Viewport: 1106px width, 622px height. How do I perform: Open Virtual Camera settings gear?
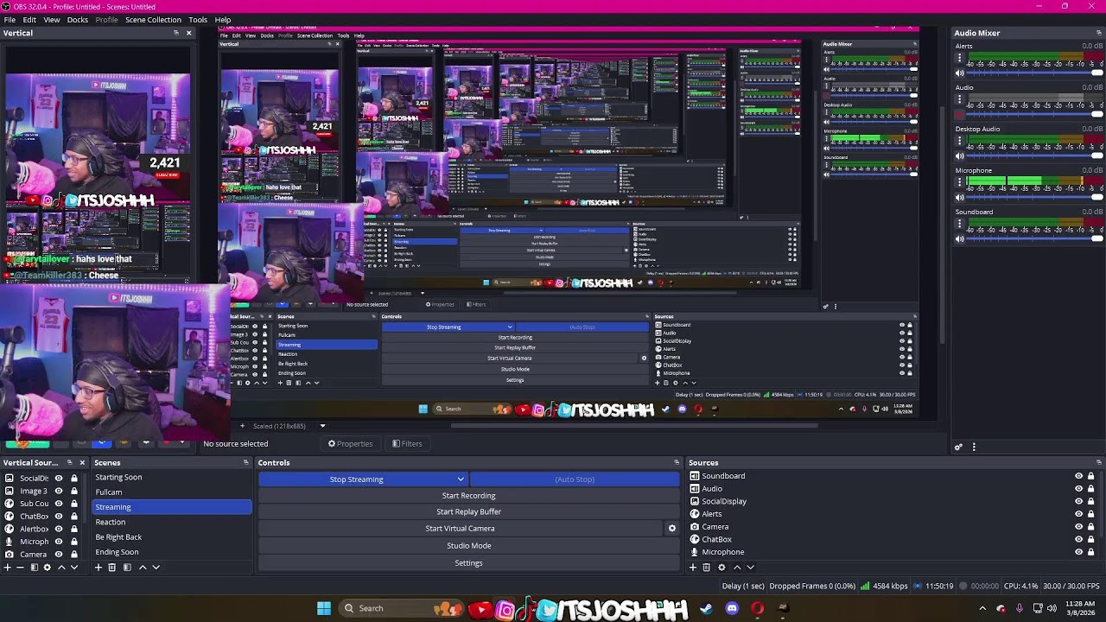click(x=672, y=529)
